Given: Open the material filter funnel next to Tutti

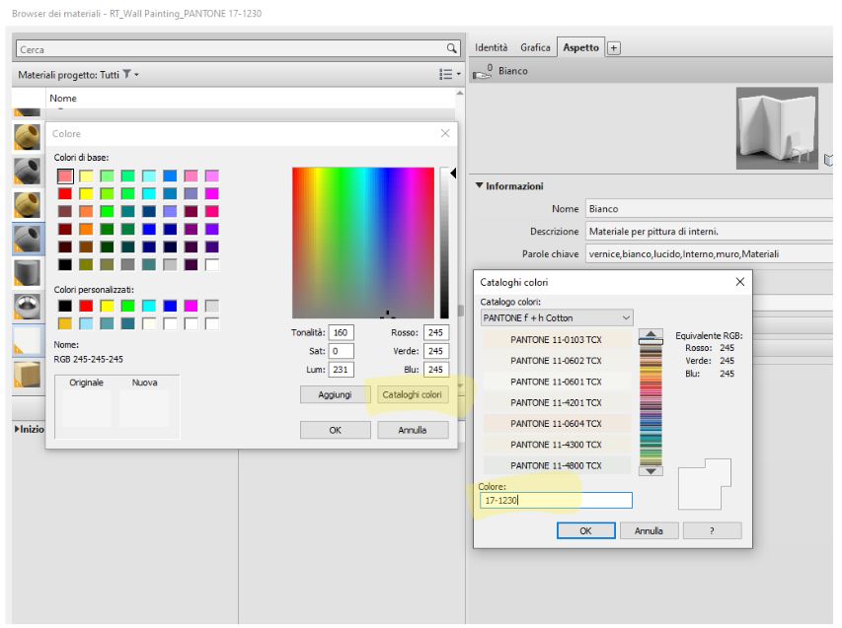Looking at the screenshot, I should point(126,74).
